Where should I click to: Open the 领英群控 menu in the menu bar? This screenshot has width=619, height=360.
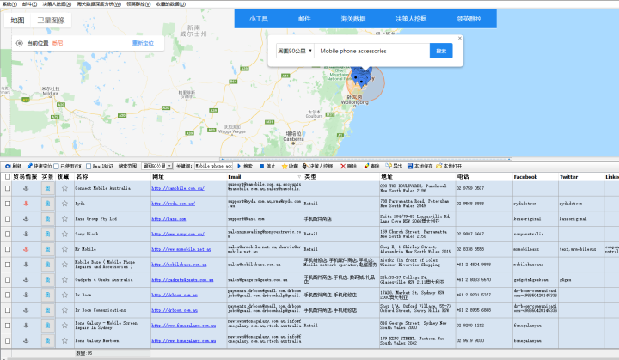pos(138,4)
